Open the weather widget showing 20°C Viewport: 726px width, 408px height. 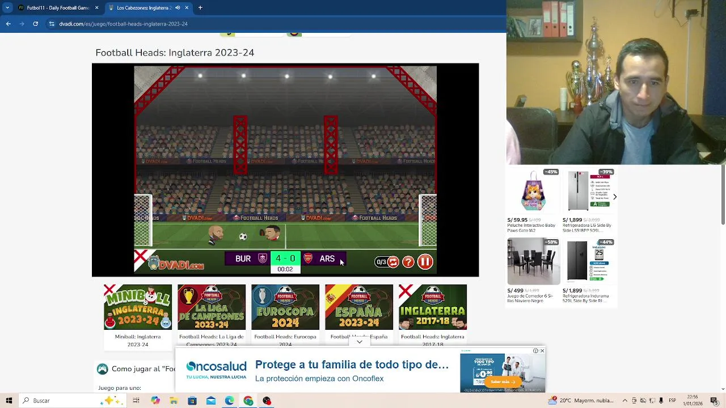(580, 401)
